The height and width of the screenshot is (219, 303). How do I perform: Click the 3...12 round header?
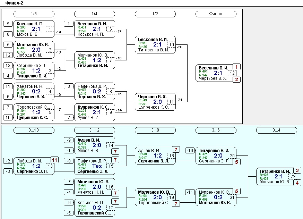click(x=95, y=130)
